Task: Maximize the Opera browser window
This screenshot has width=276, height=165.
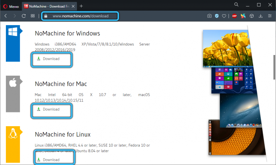Action: coord(259,5)
